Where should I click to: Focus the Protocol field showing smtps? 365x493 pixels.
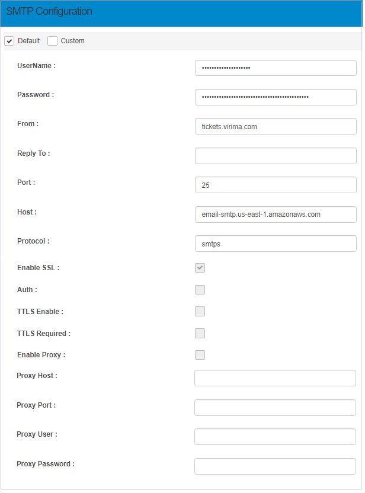276,244
